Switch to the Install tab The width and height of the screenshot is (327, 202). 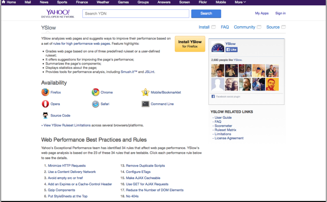(x=204, y=27)
